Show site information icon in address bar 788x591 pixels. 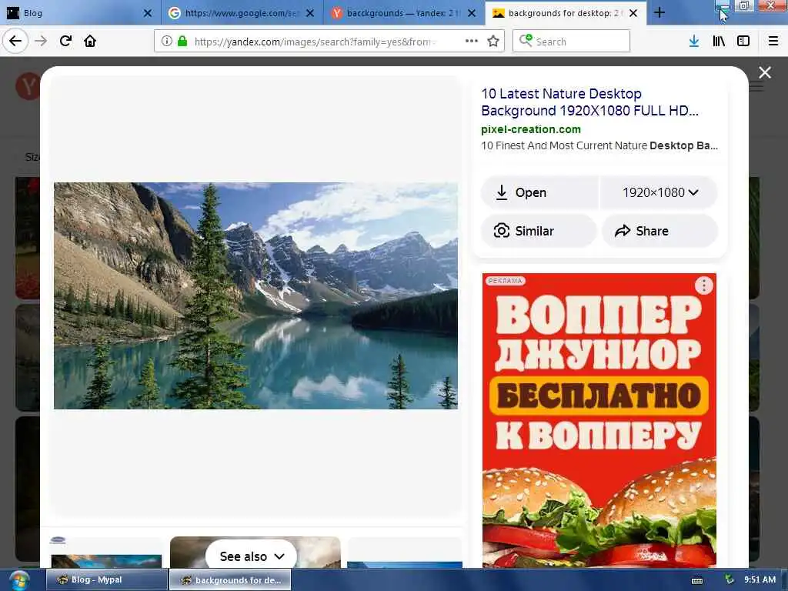(167, 41)
